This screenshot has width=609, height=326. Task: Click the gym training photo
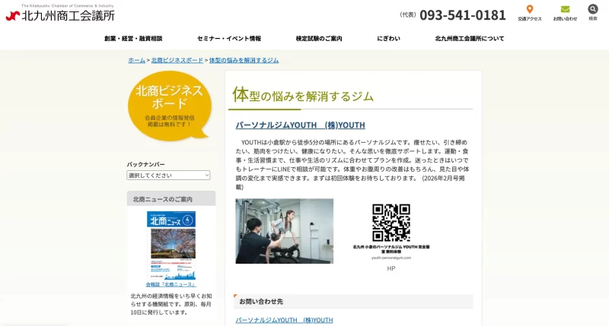(x=284, y=231)
